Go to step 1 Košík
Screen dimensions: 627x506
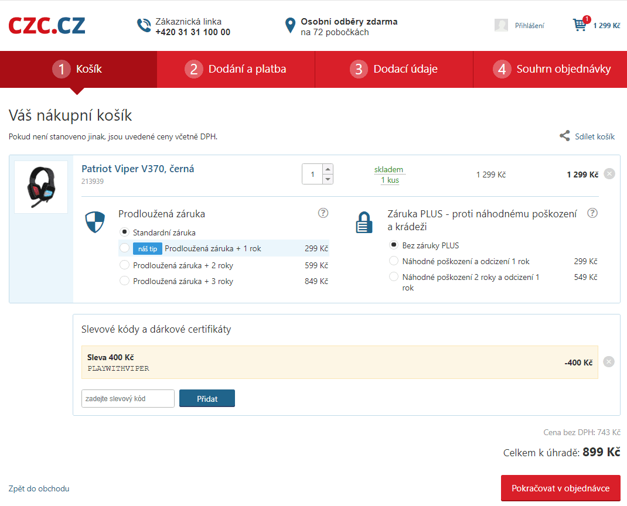coord(79,69)
